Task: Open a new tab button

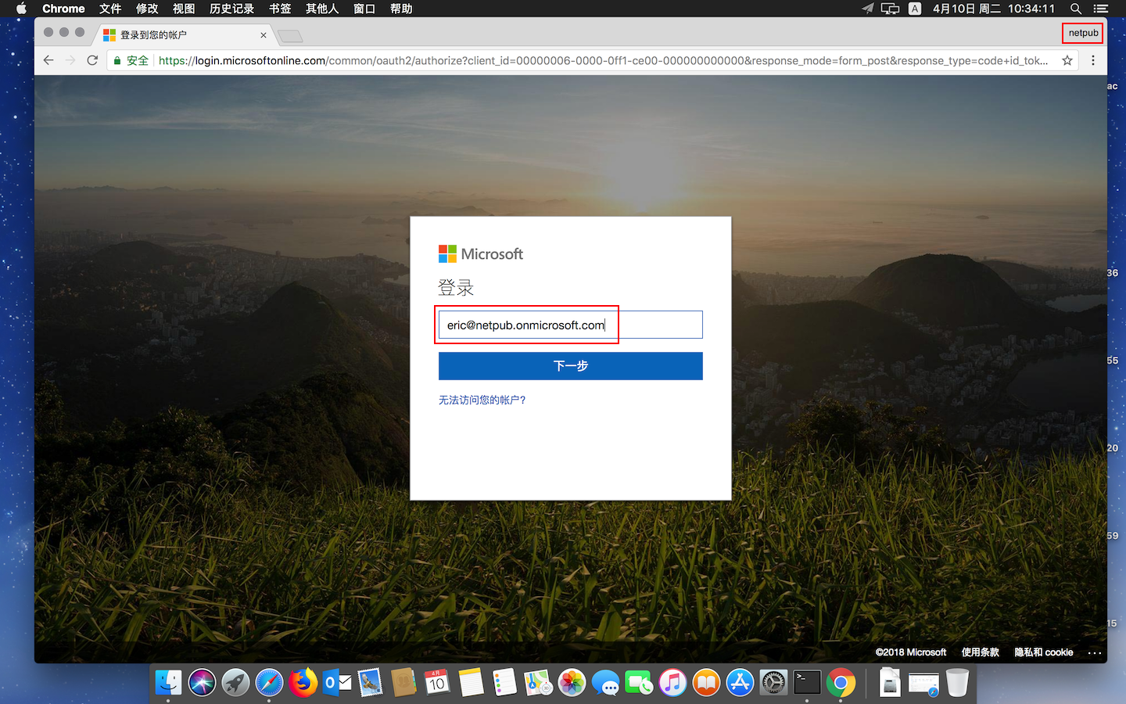Action: (290, 36)
